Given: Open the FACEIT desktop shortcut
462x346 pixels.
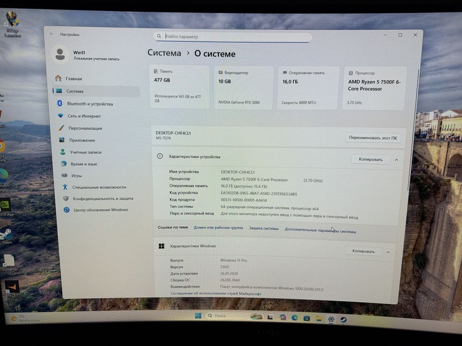Looking at the screenshot, I should click(x=12, y=288).
